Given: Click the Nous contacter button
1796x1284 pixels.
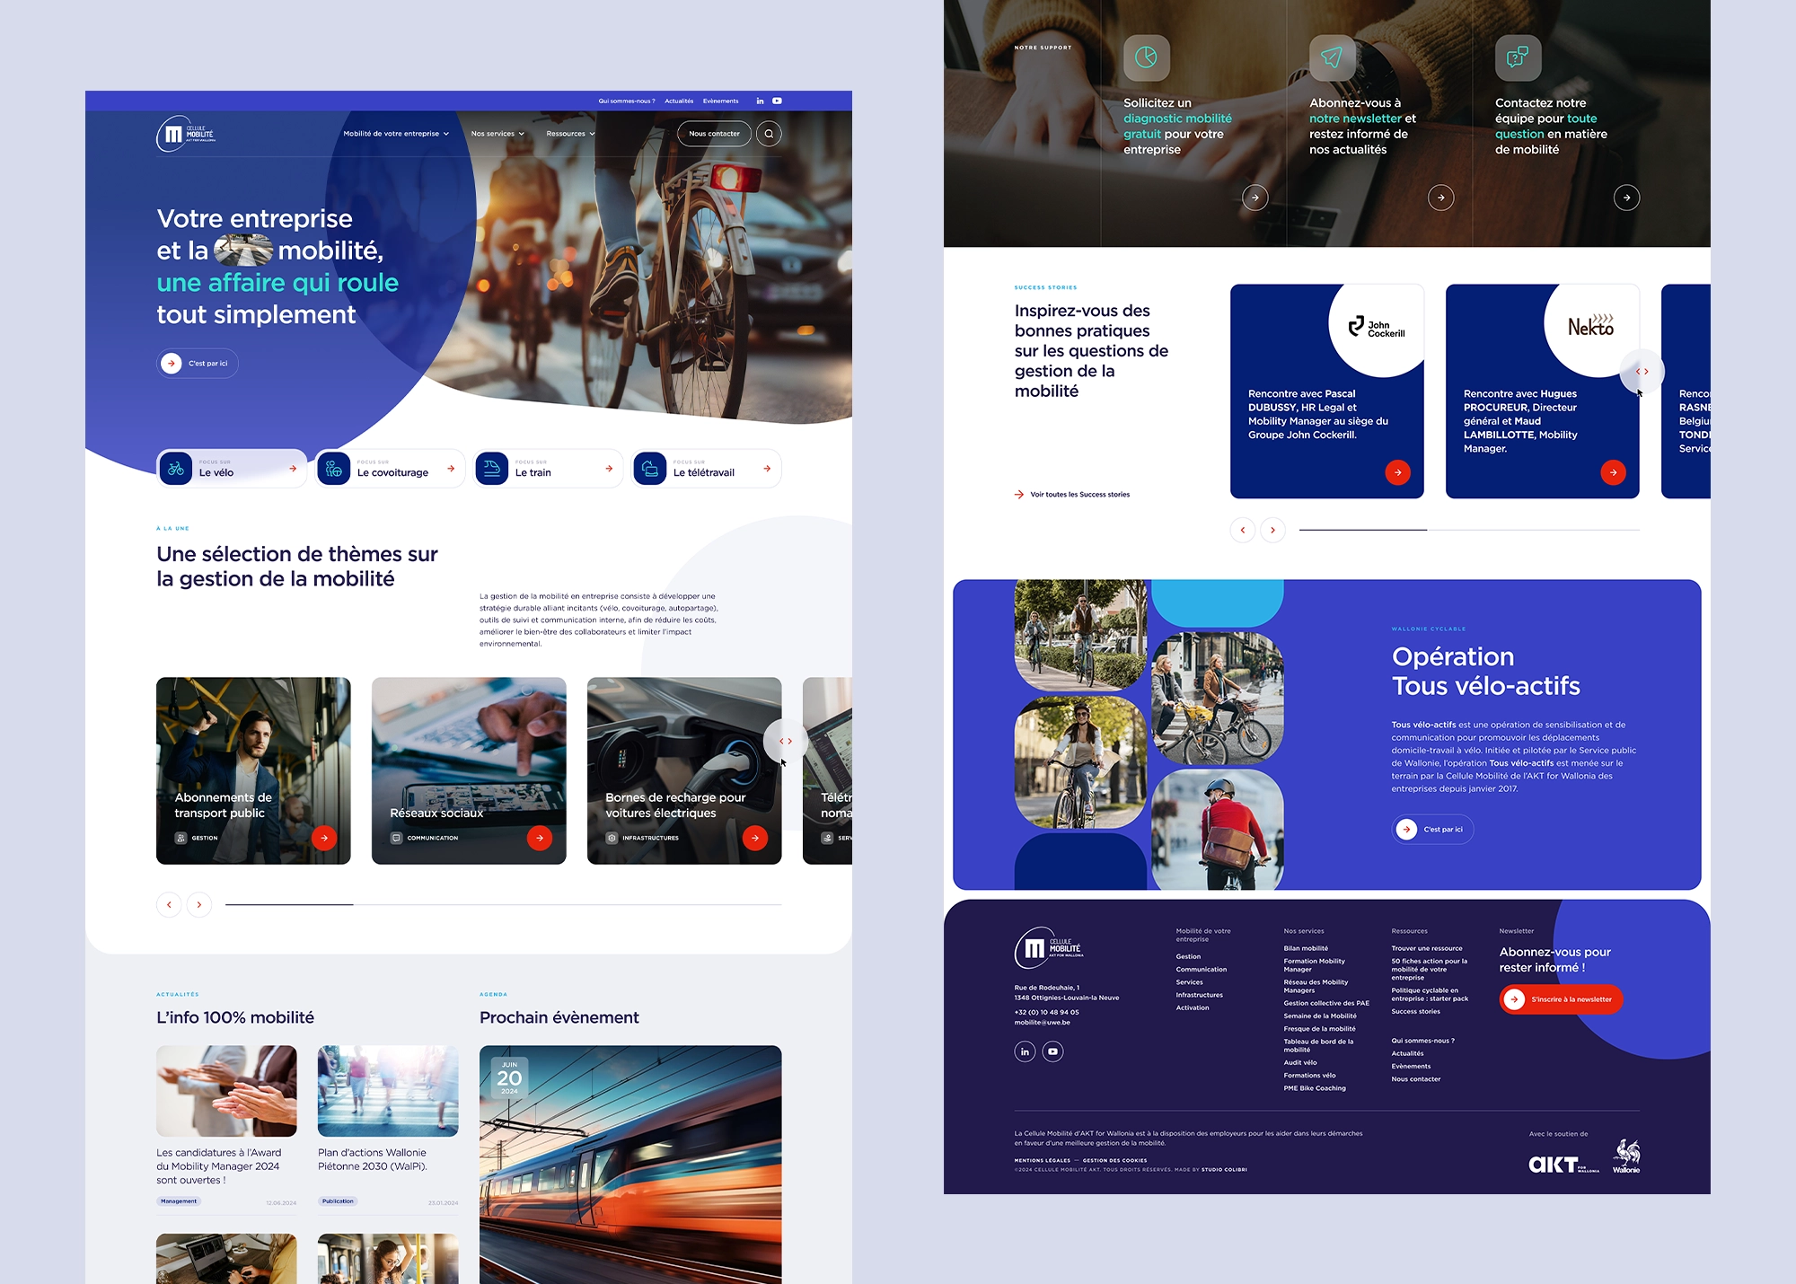Looking at the screenshot, I should (714, 134).
